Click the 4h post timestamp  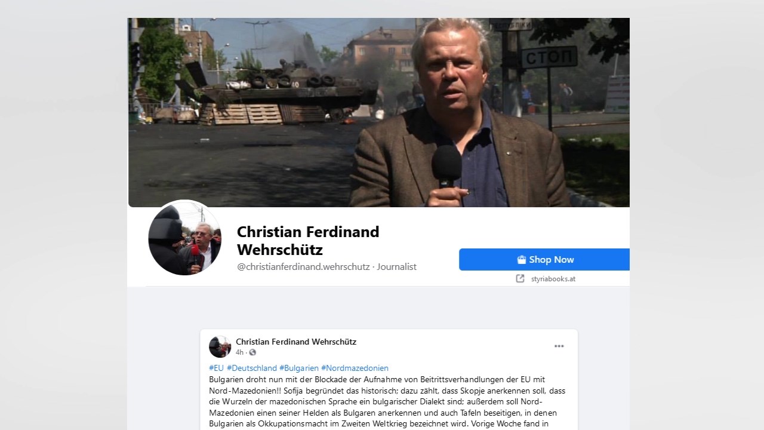coord(239,352)
